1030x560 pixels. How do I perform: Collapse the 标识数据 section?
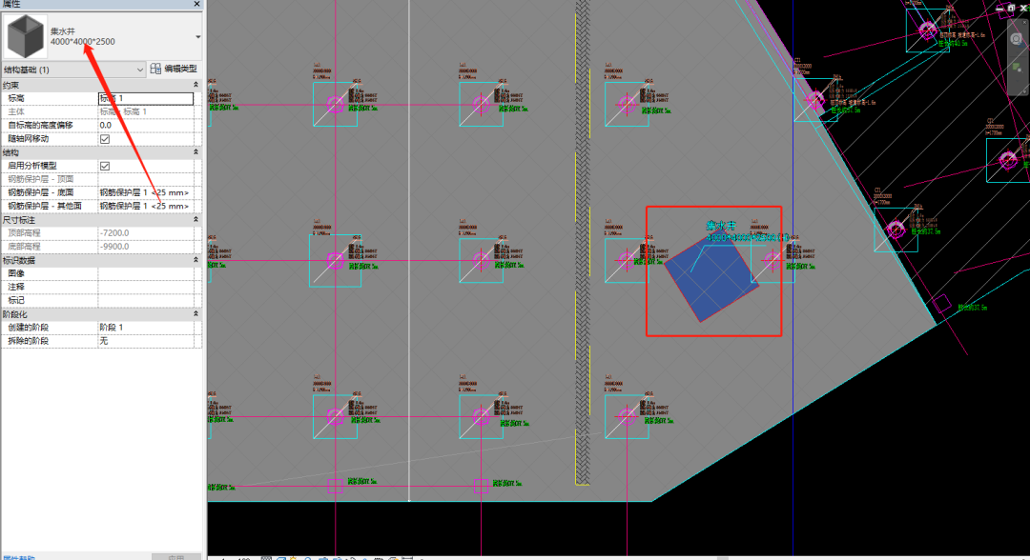196,260
